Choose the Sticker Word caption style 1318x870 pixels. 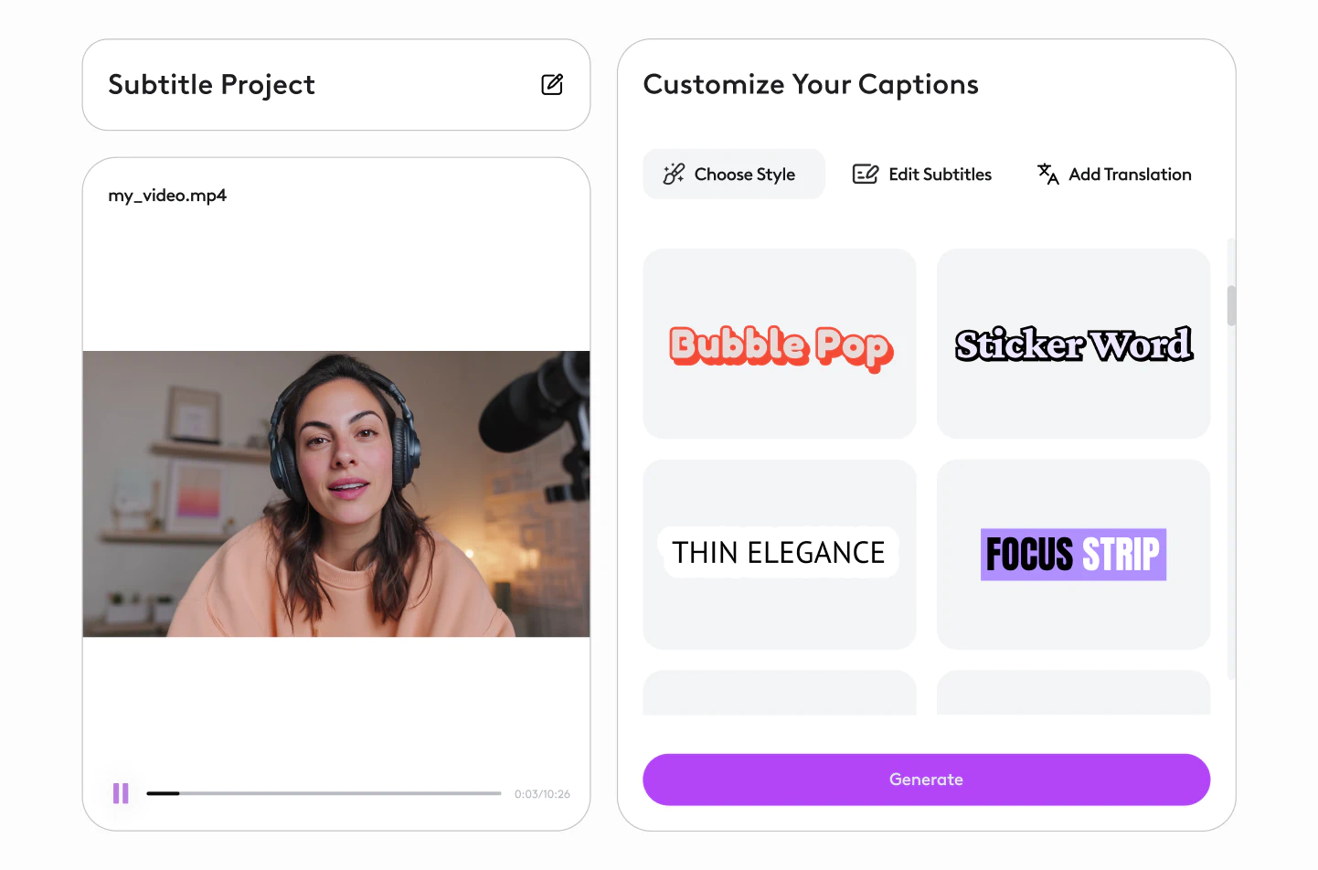(1073, 344)
